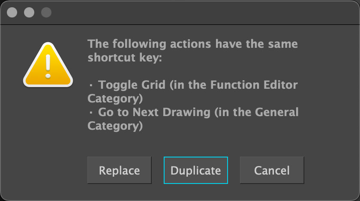
Task: Click the exclamation mark inside the triangle
Action: click(48, 67)
